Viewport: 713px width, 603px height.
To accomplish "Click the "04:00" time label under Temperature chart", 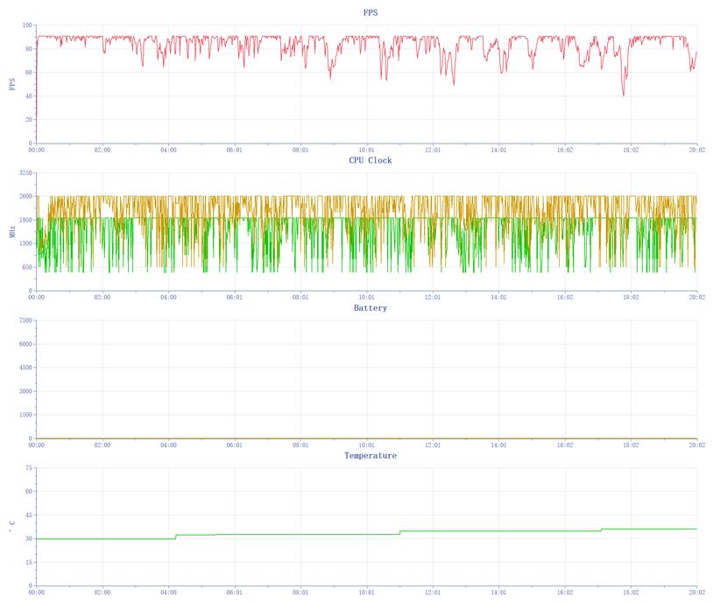I will (168, 592).
